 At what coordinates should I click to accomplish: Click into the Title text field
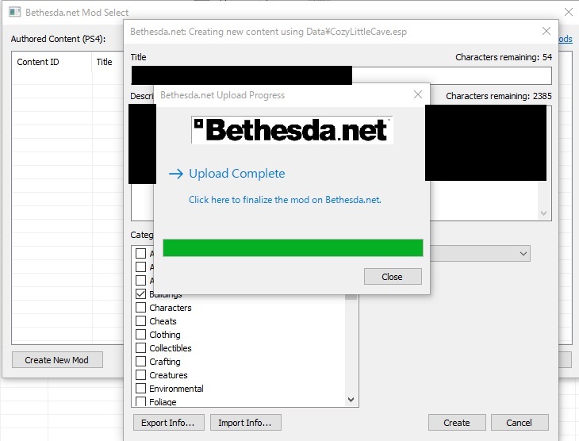[341, 75]
